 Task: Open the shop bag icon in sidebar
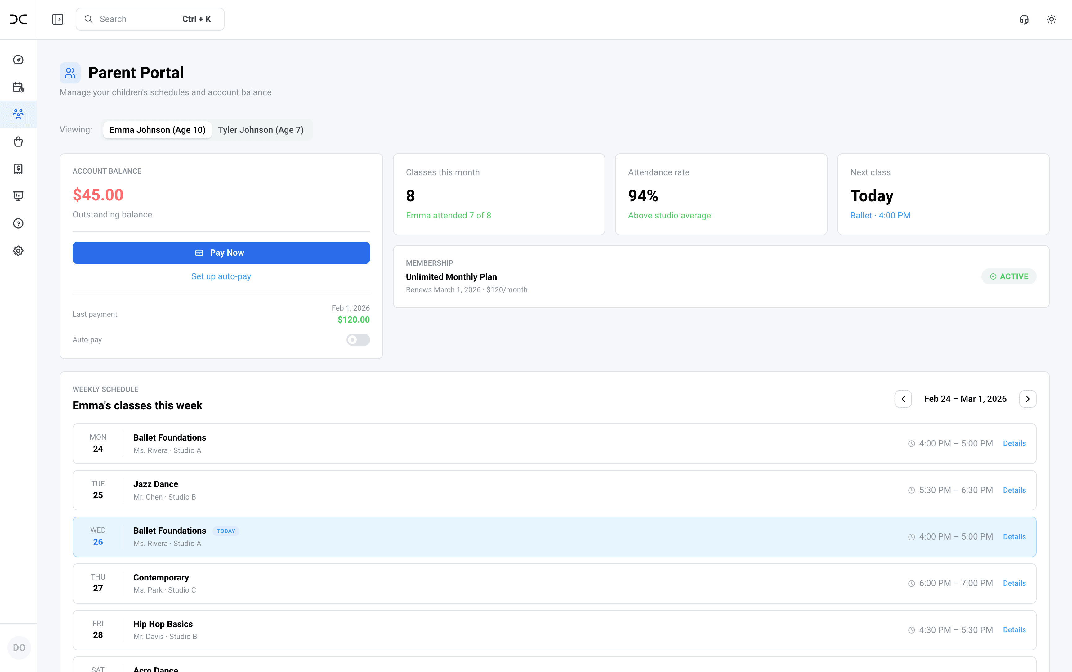(18, 141)
